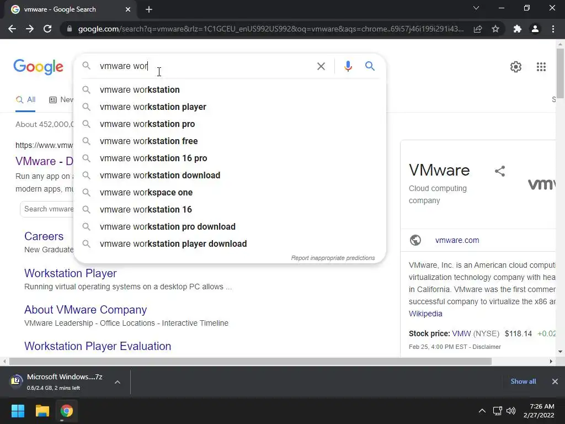
Task: Bookmark this page with the star icon
Action: [x=495, y=29]
